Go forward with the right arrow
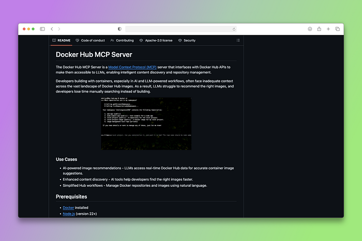Viewport: 362px width, 241px height. [59, 29]
